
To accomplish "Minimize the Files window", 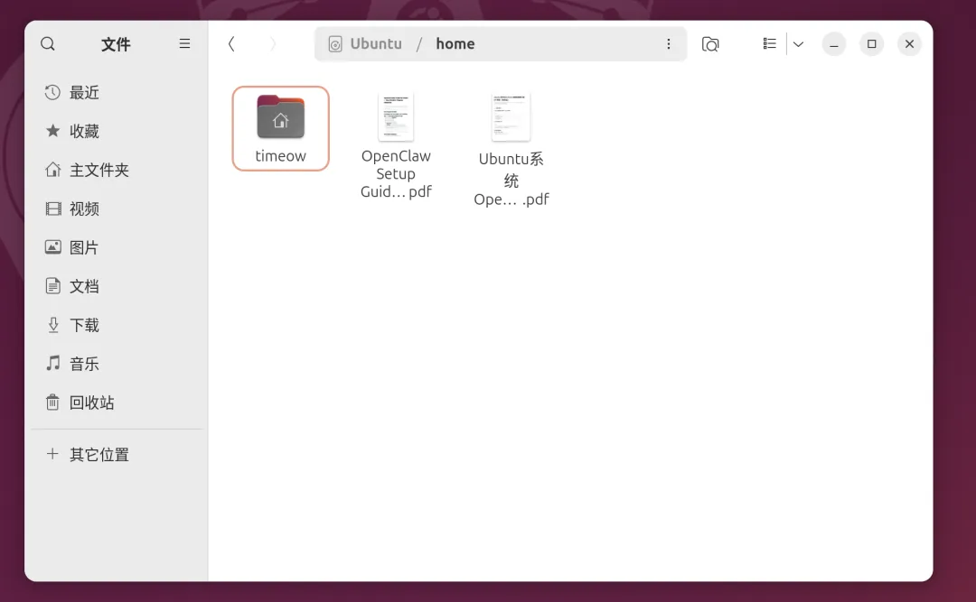I will click(x=833, y=44).
